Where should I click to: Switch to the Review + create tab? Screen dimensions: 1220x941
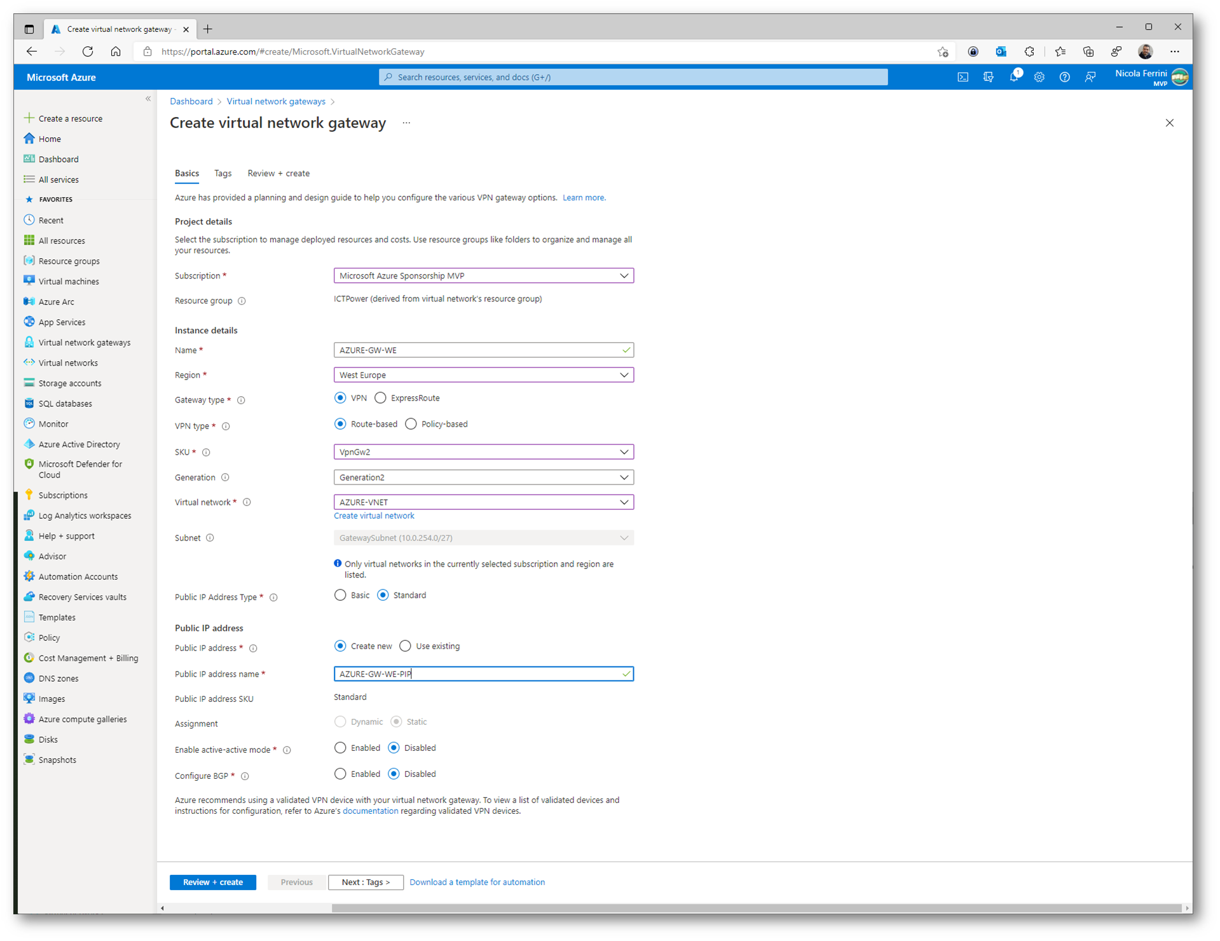click(x=278, y=173)
